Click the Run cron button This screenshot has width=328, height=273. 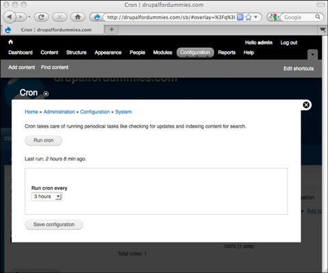tap(43, 141)
